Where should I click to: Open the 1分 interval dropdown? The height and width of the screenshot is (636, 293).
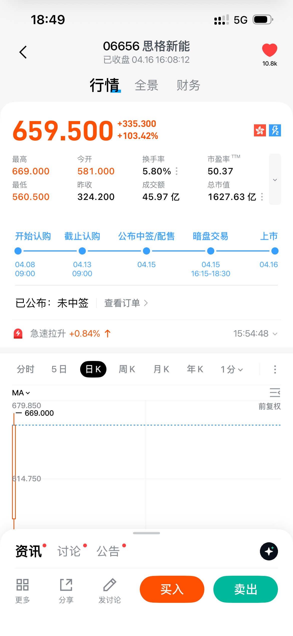coord(232,369)
